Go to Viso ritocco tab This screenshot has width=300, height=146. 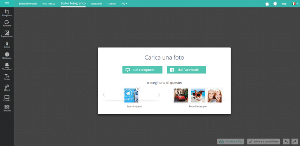49,4
